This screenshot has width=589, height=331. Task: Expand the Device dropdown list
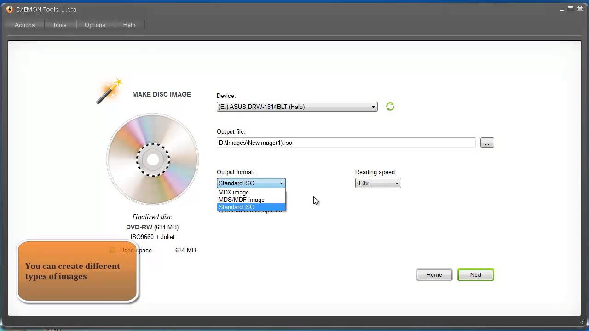(x=297, y=107)
